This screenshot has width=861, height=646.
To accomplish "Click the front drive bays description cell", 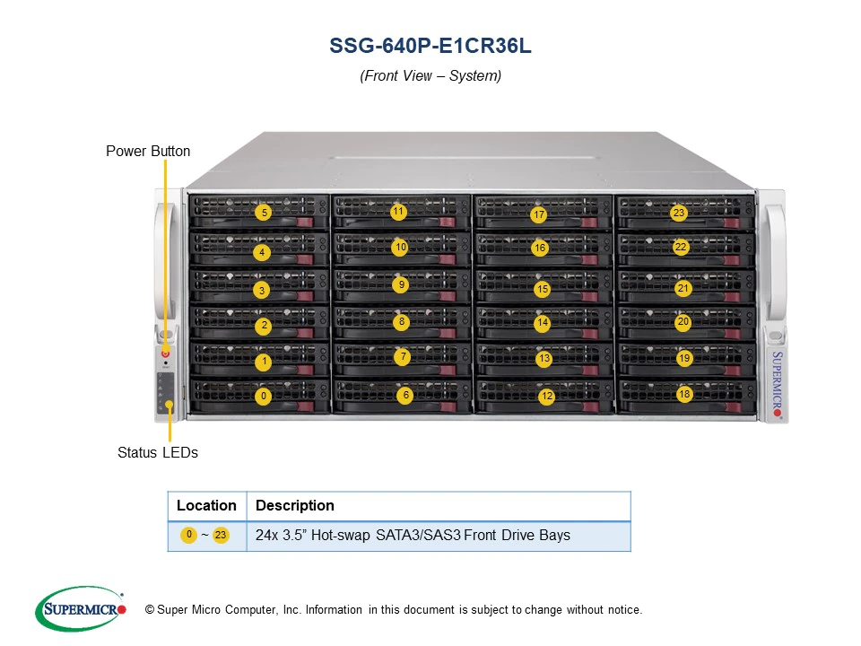I will point(413,536).
